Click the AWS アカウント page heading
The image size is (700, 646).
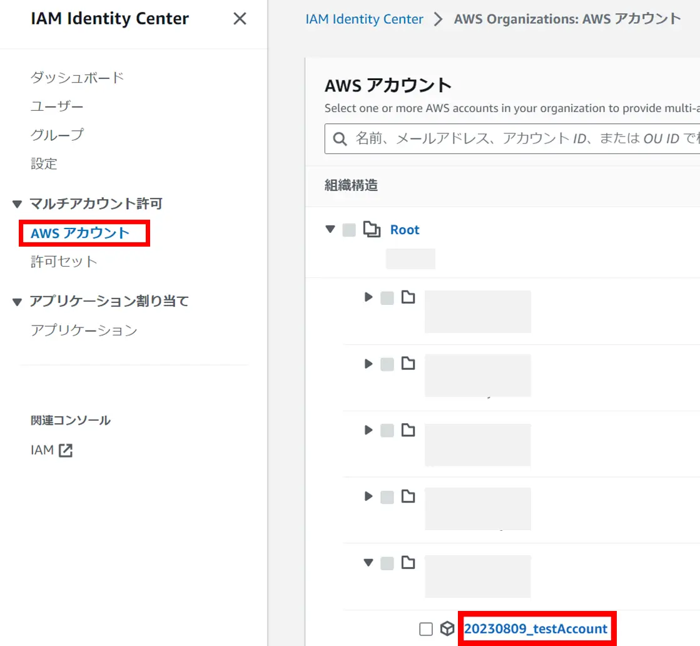(388, 85)
